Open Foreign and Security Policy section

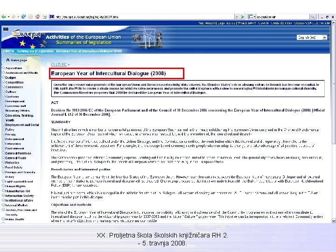point(20,175)
